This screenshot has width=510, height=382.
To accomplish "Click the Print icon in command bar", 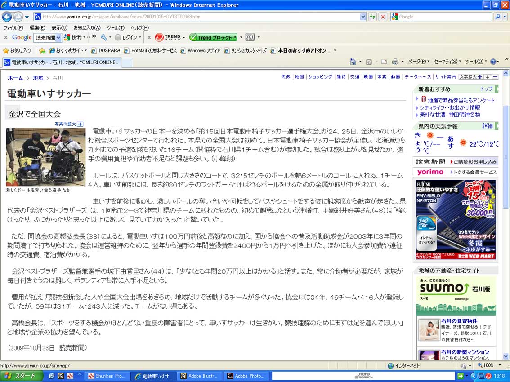I will click(395, 62).
